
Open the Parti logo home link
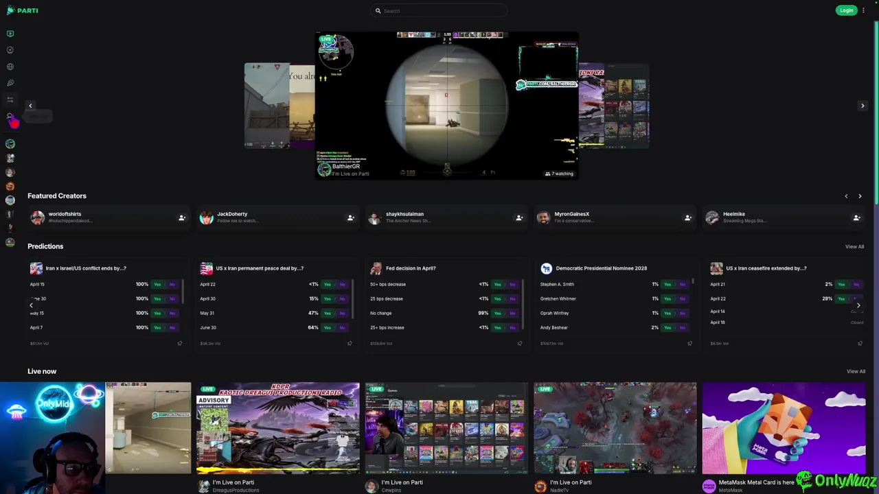(23, 10)
